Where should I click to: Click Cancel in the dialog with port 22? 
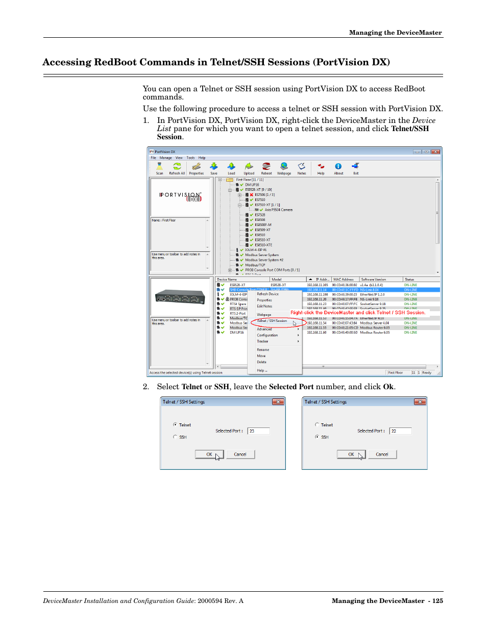(382, 454)
